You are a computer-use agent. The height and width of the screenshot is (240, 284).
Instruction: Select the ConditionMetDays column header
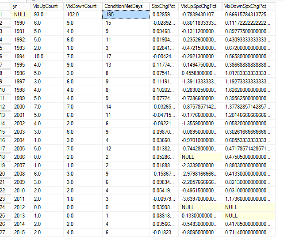click(126, 7)
